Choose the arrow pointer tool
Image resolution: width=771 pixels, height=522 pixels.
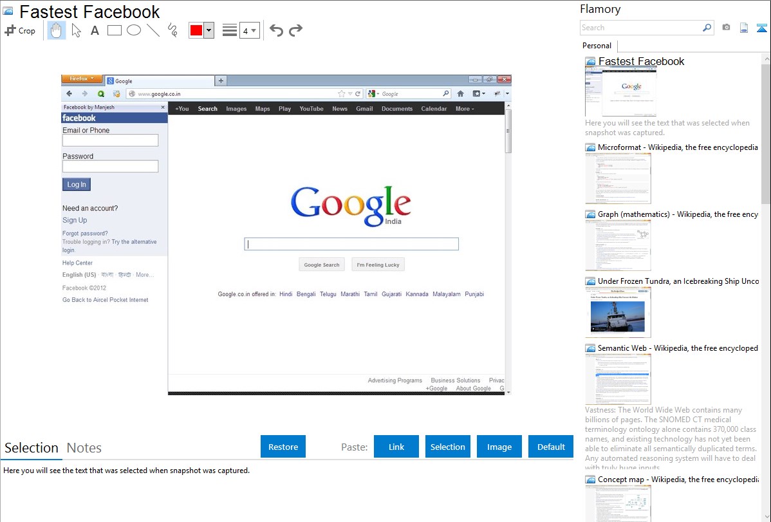pos(76,30)
